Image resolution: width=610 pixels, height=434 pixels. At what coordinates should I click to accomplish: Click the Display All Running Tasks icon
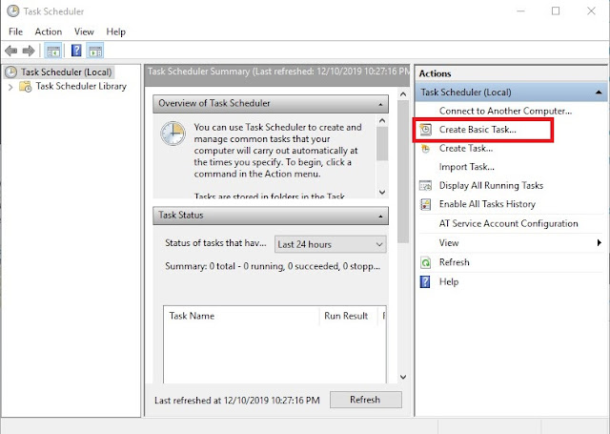(426, 186)
